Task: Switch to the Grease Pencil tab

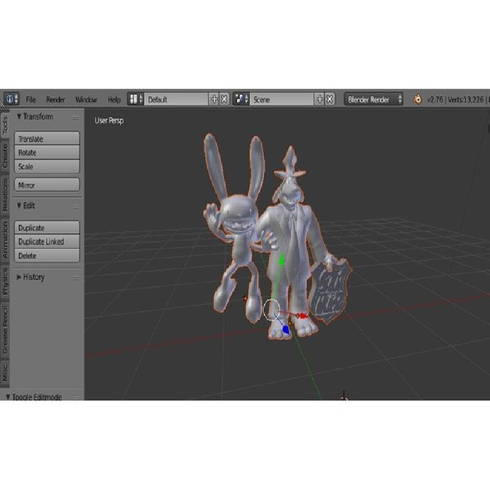Action: pyautogui.click(x=5, y=330)
